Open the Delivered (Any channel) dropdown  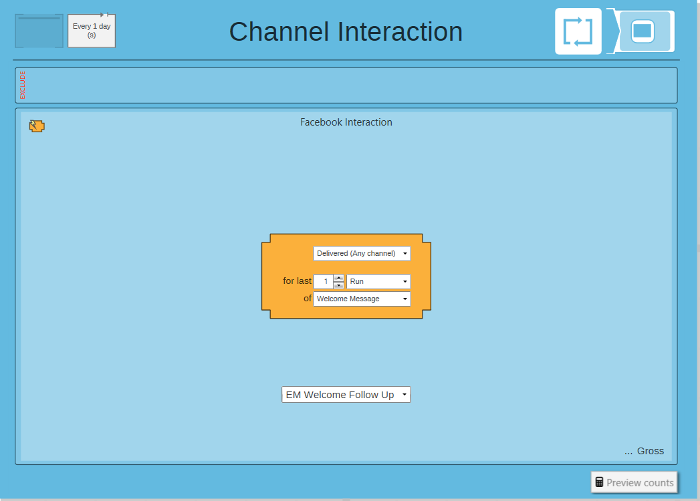[x=362, y=253]
